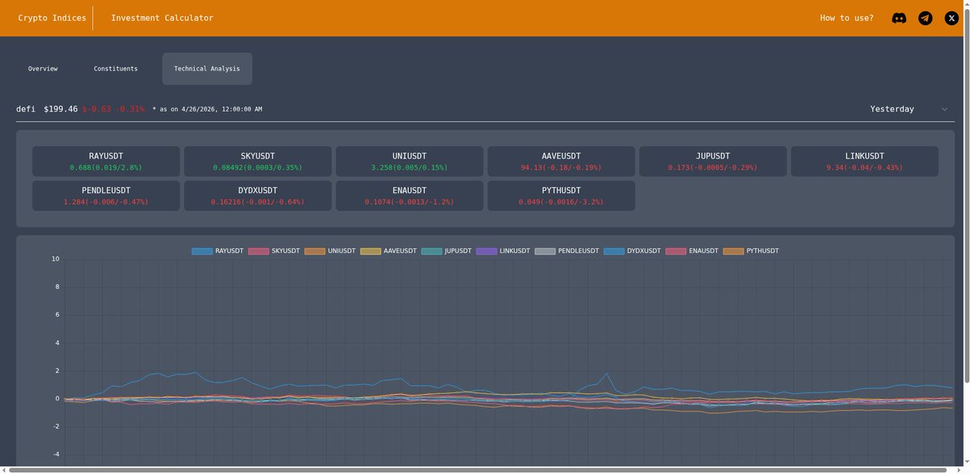The width and height of the screenshot is (971, 474).
Task: Expand the chevron next to Yesterday
Action: (x=943, y=108)
